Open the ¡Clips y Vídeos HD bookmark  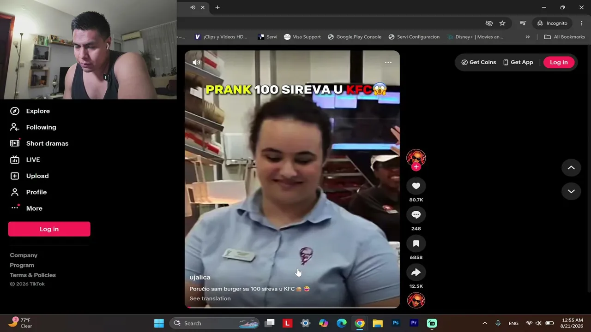pos(221,37)
